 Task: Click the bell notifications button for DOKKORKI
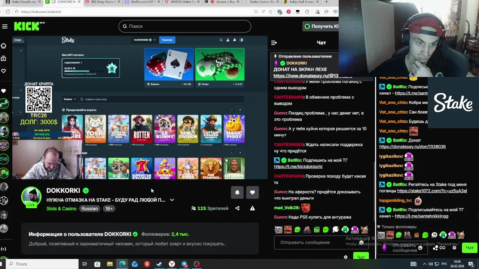pyautogui.click(x=237, y=192)
